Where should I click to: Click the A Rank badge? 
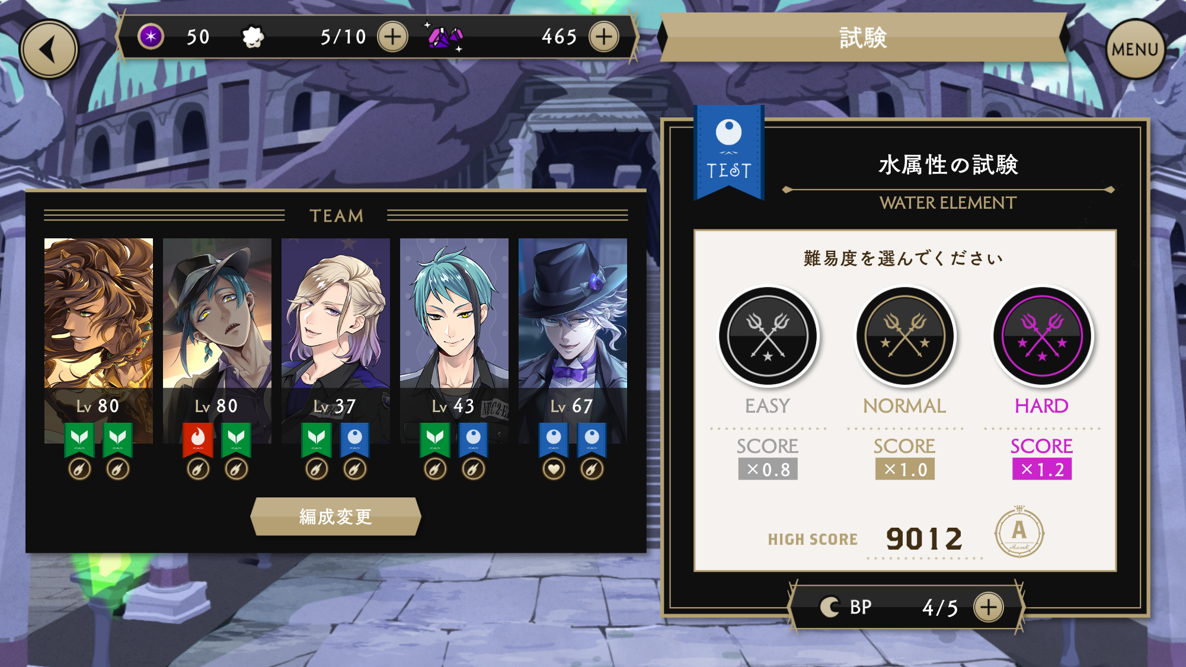pos(1019,532)
